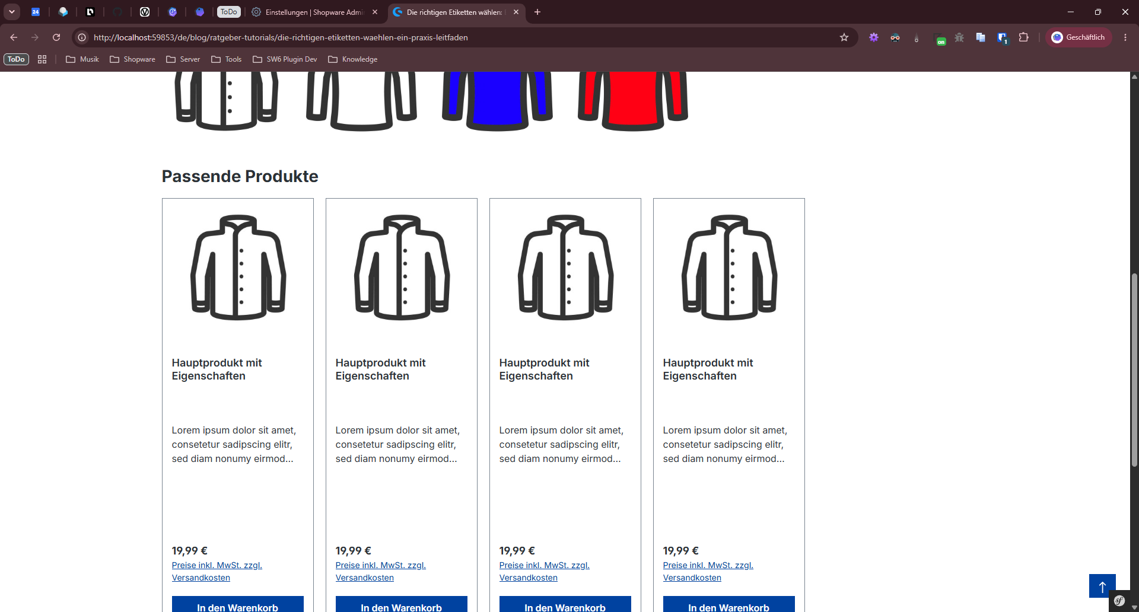Open the gray bug debugger extension

click(959, 37)
